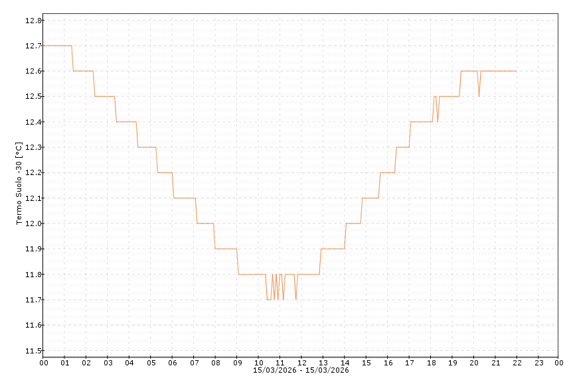Click the 11.5 y-axis tick label

33,351
